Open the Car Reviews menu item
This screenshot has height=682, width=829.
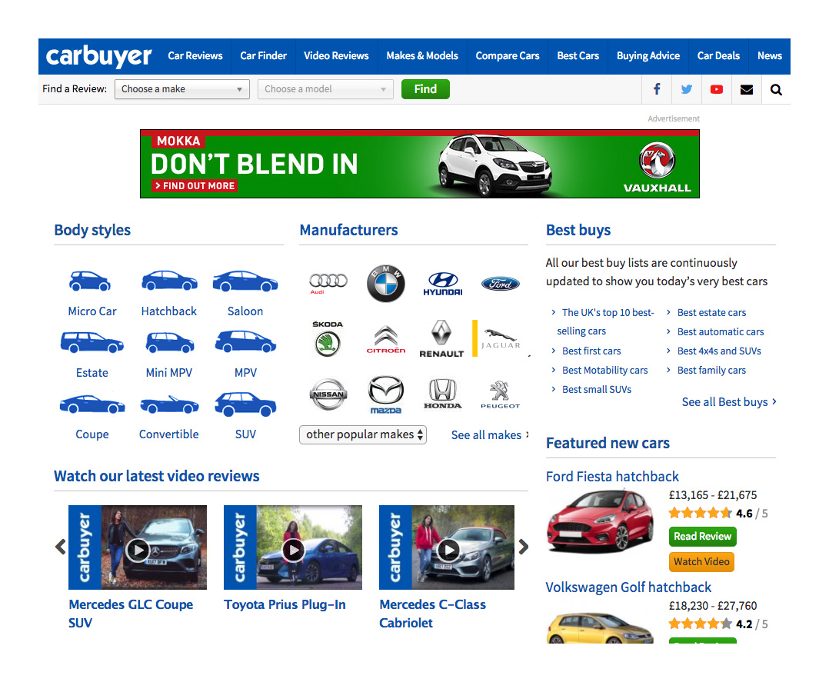pyautogui.click(x=195, y=56)
